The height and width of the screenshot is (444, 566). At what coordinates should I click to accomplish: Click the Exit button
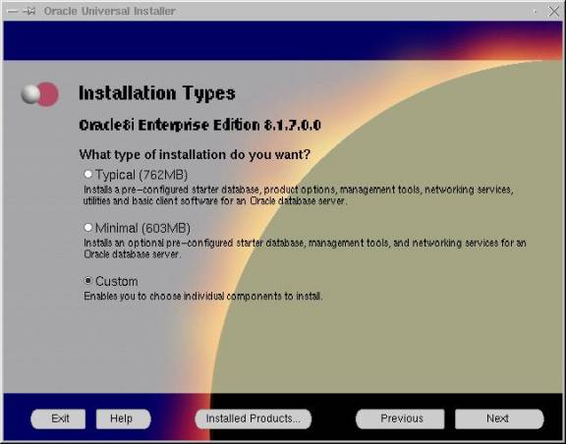click(x=59, y=418)
